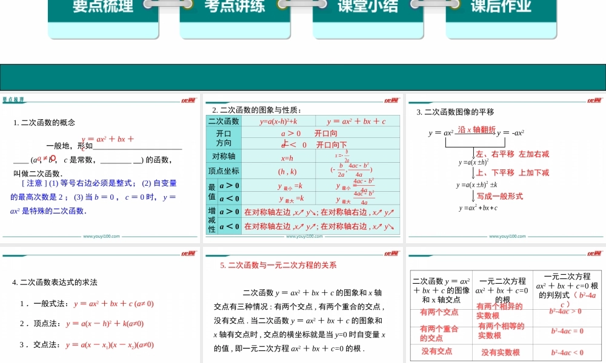Click the www.youyi100.com link on slide three
Screen dimensions: 606x363
[508, 236]
